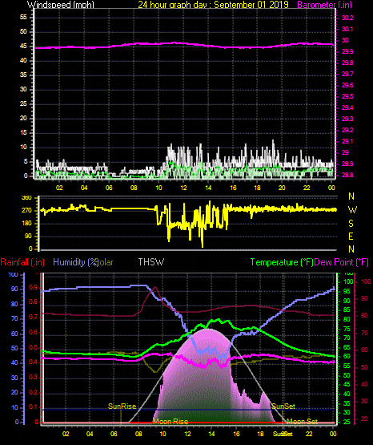Click the SunSet marker label
This screenshot has height=445, width=373.
283,407
